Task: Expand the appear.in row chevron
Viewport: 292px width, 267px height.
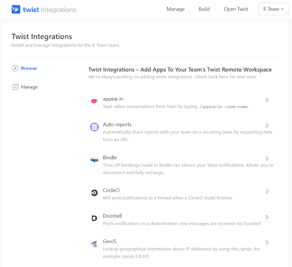Action: coord(267,100)
